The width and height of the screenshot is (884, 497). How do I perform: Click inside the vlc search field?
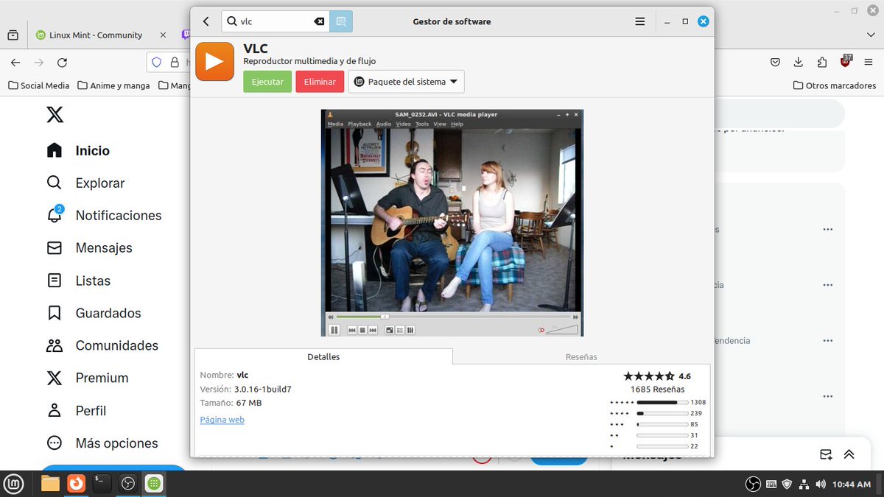pyautogui.click(x=274, y=21)
